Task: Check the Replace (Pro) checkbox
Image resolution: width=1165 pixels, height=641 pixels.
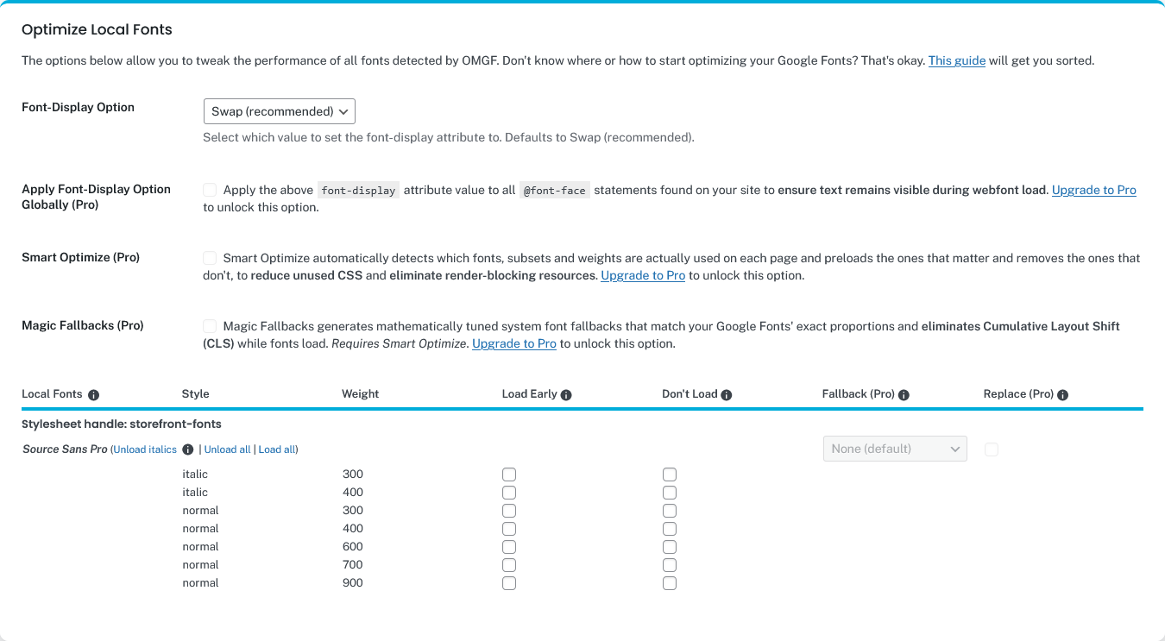Action: (992, 449)
